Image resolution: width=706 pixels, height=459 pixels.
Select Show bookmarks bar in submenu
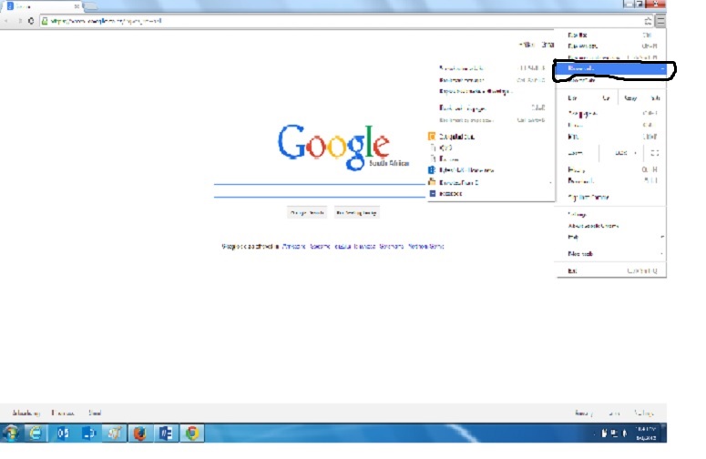click(491, 68)
